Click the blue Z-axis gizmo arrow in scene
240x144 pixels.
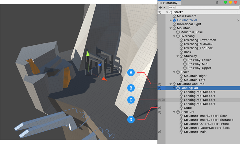(100, 65)
